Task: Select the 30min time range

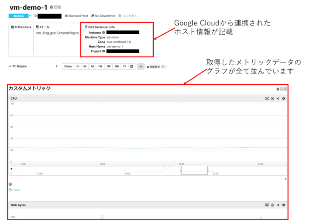Action: pos(68,66)
